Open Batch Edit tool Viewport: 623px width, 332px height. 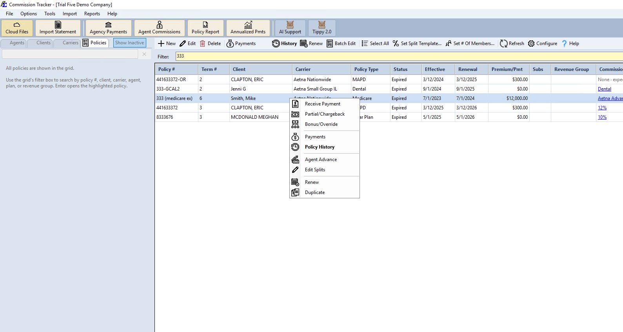[x=341, y=44]
